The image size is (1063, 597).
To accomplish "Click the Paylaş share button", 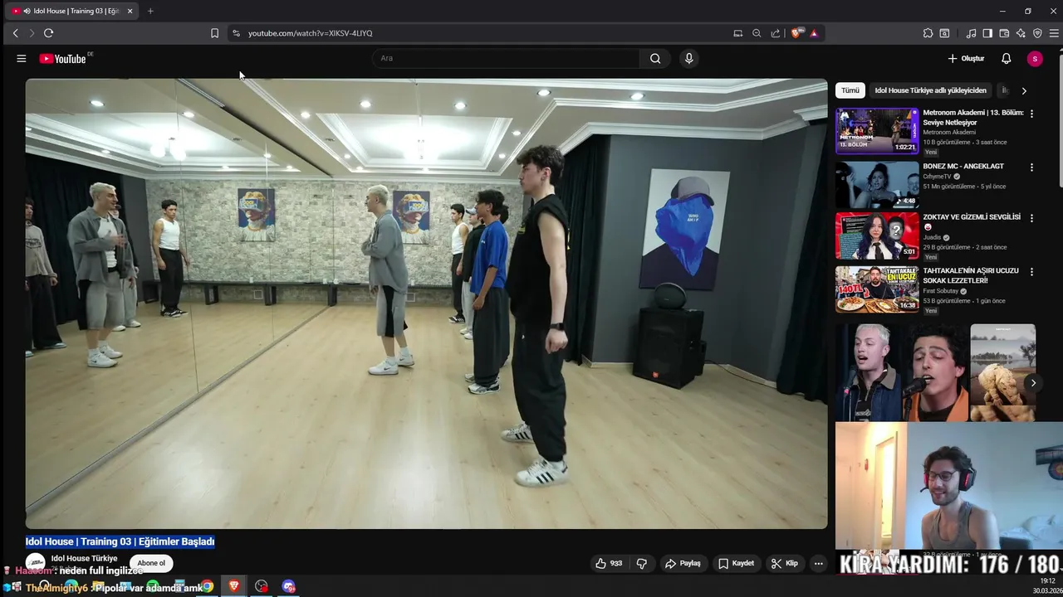I will click(683, 563).
